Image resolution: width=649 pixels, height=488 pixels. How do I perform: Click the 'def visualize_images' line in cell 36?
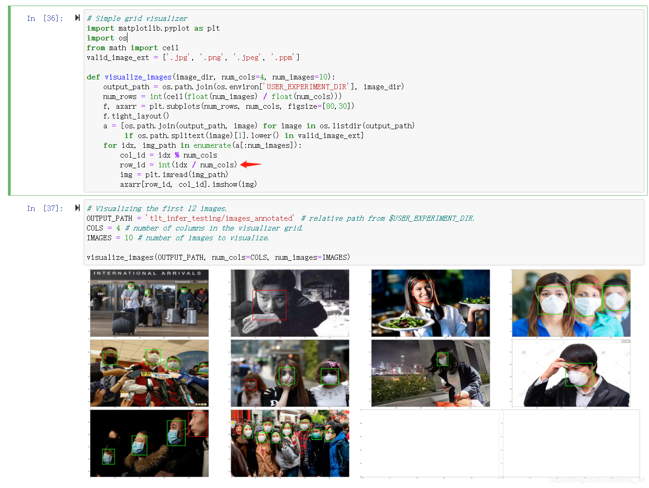pos(211,77)
